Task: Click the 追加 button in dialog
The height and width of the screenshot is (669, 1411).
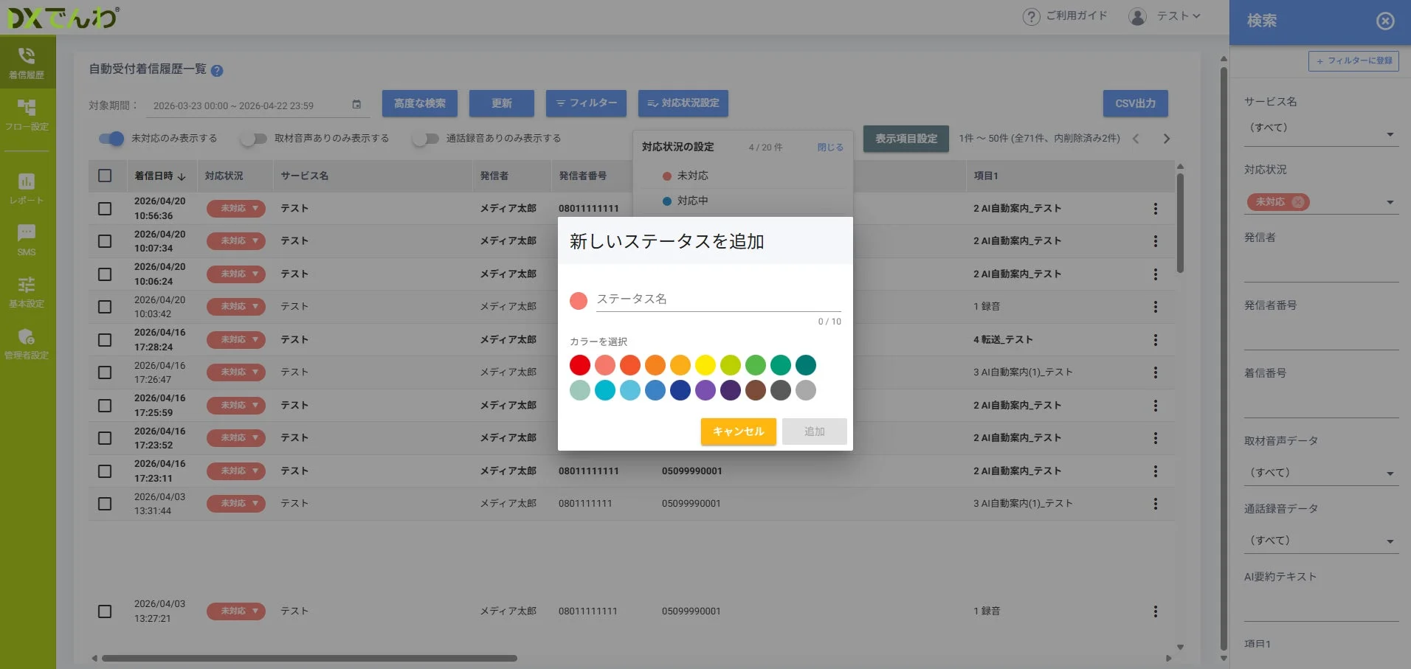Action: (x=815, y=431)
